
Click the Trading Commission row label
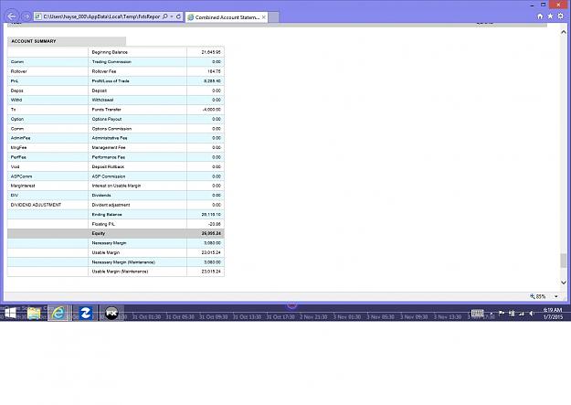pos(111,61)
